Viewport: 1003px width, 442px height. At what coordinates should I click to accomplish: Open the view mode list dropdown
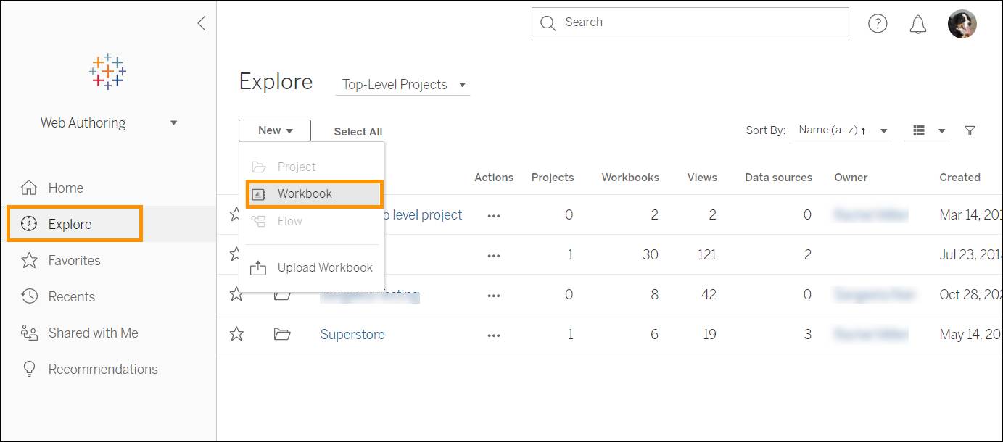927,130
